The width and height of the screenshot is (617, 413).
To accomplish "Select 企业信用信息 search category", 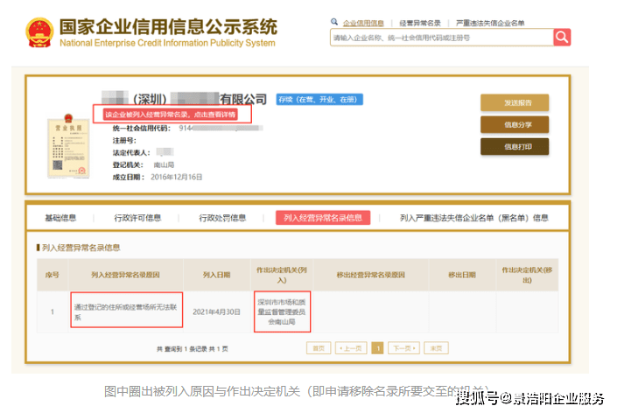I will pyautogui.click(x=362, y=21).
